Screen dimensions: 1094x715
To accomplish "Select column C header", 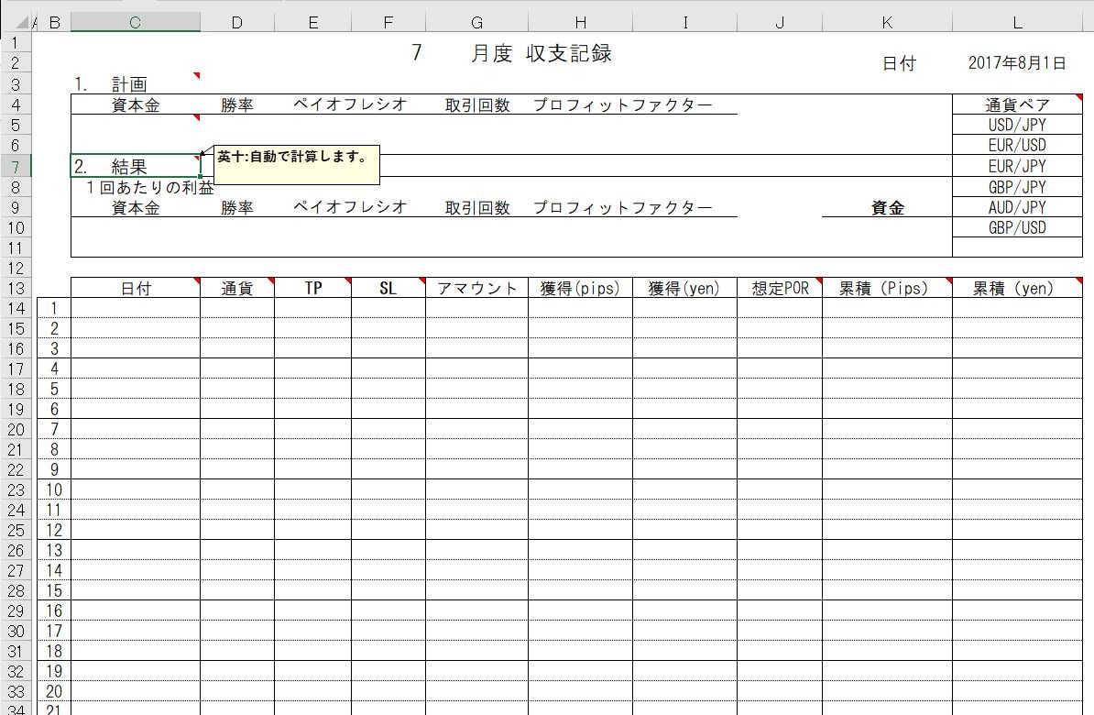I will click(136, 23).
